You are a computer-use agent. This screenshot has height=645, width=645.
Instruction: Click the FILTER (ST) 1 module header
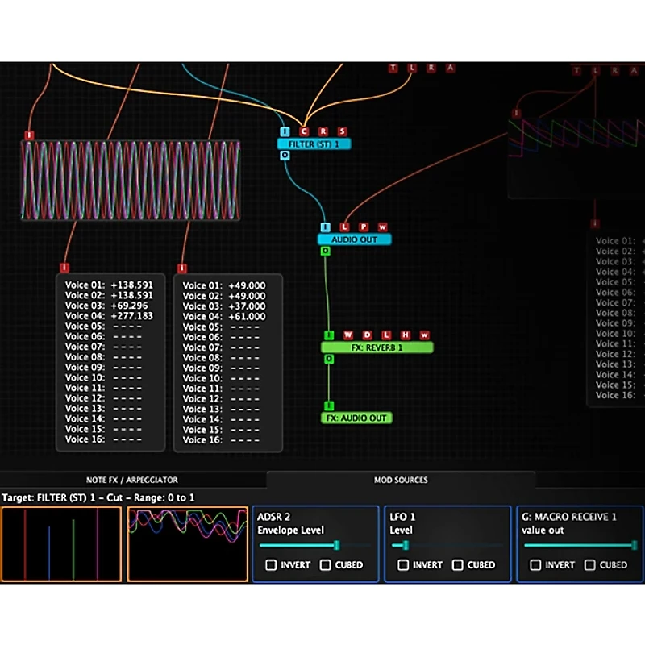coord(314,144)
